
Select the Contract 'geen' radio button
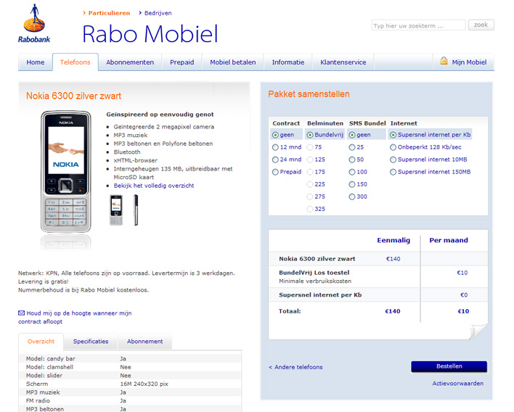[275, 135]
